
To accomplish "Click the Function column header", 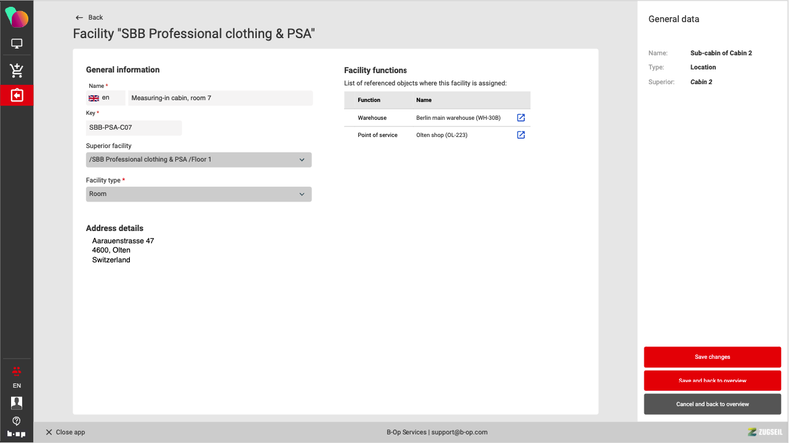I will point(369,100).
